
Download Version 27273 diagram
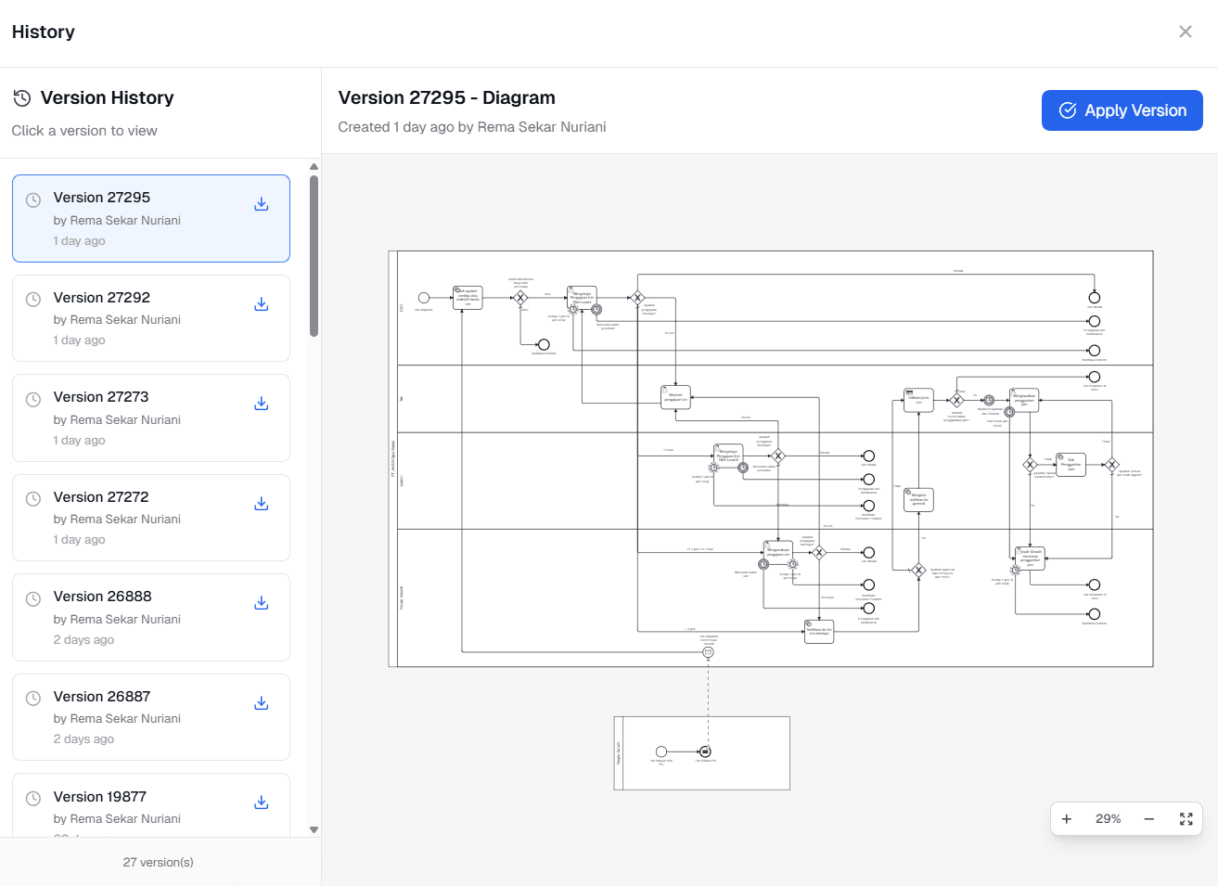tap(261, 404)
